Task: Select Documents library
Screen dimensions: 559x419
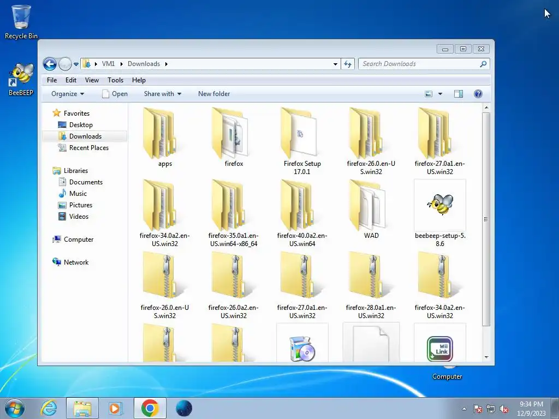Action: (x=86, y=182)
